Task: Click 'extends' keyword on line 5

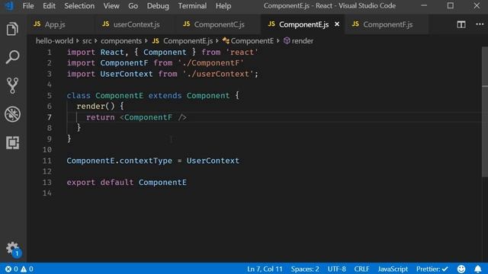Action: pos(165,95)
